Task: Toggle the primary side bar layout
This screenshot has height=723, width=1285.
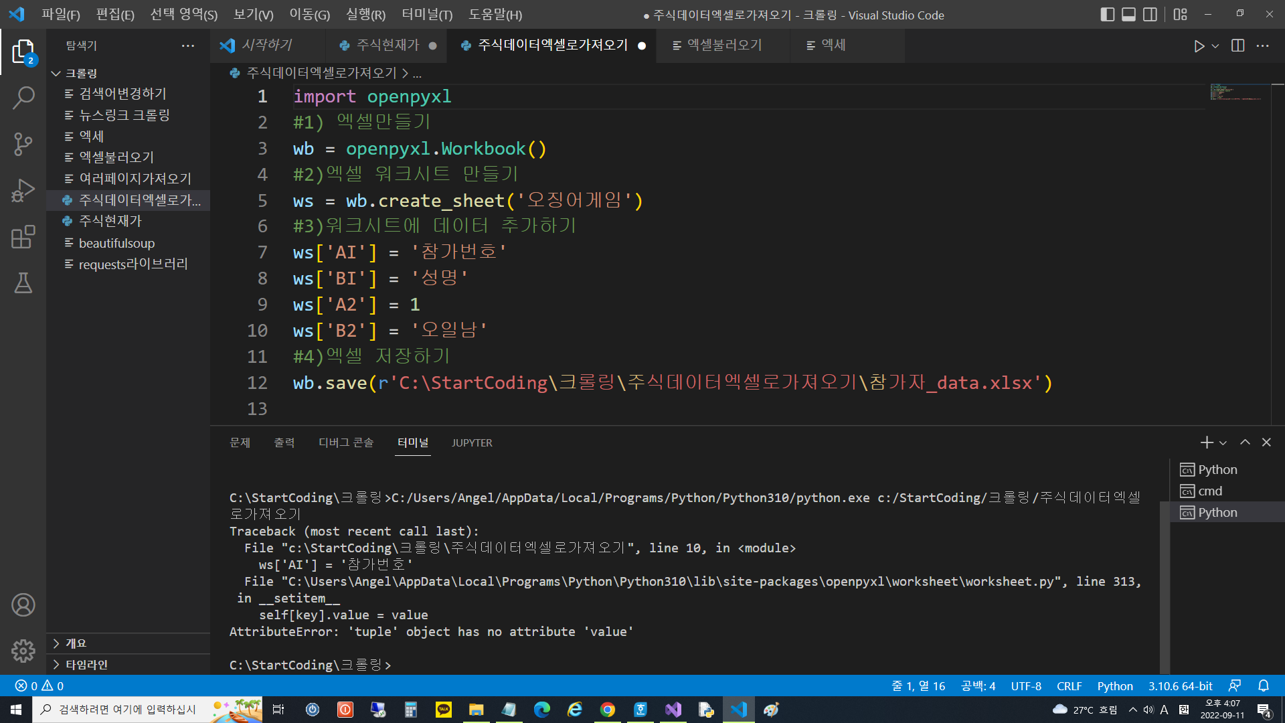Action: pos(1107,15)
